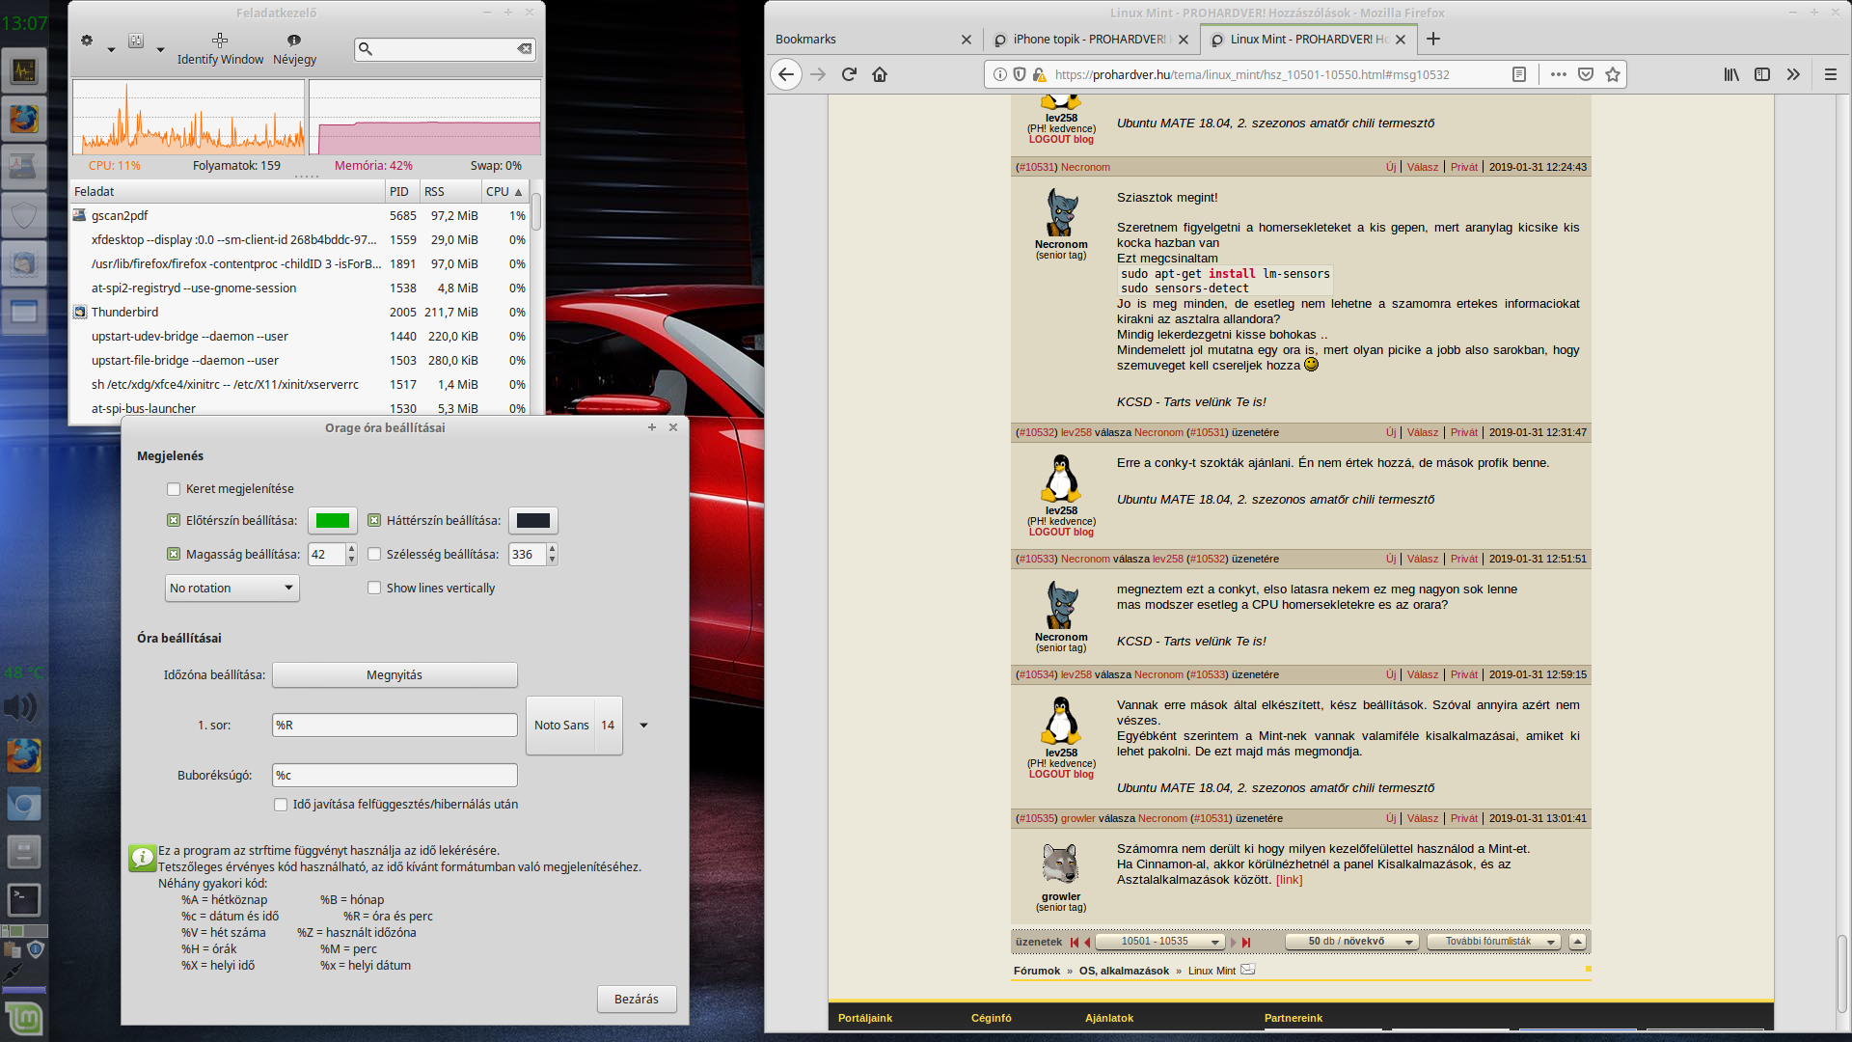The image size is (1852, 1042).
Task: Reload the current page in Firefox
Action: tap(849, 74)
